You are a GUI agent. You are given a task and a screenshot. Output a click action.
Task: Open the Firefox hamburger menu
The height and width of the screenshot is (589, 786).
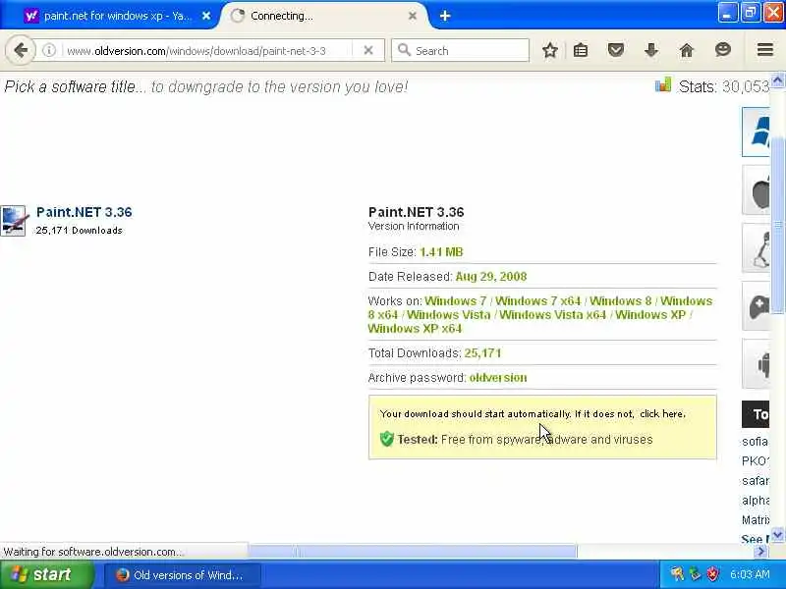click(x=765, y=50)
